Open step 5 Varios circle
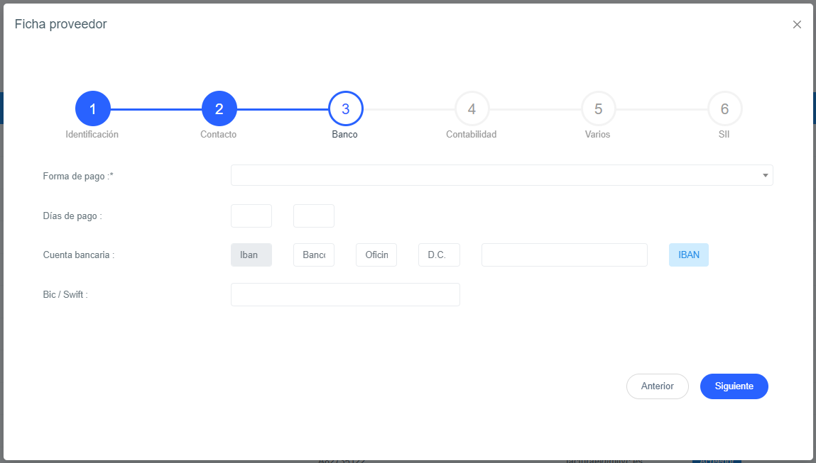The image size is (816, 463). coord(598,109)
